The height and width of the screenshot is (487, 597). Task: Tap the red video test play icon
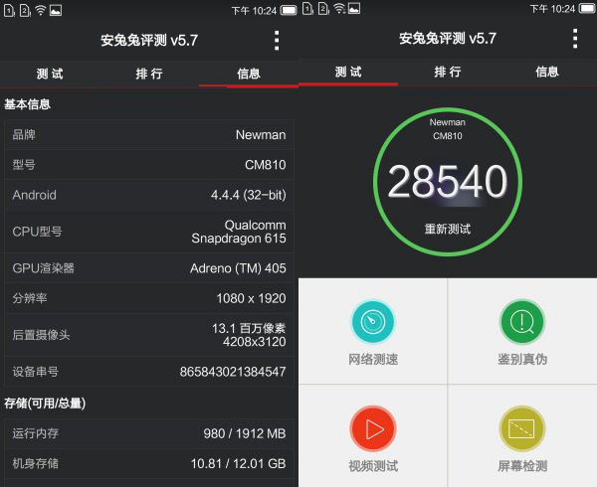coord(373,429)
